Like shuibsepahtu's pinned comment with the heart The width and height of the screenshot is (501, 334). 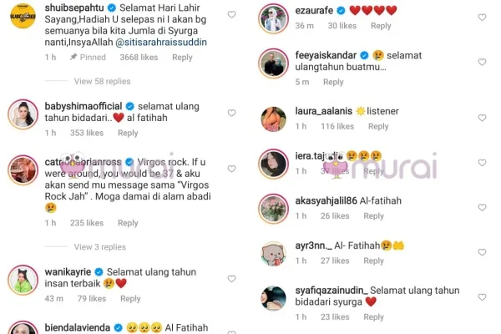pyautogui.click(x=231, y=14)
